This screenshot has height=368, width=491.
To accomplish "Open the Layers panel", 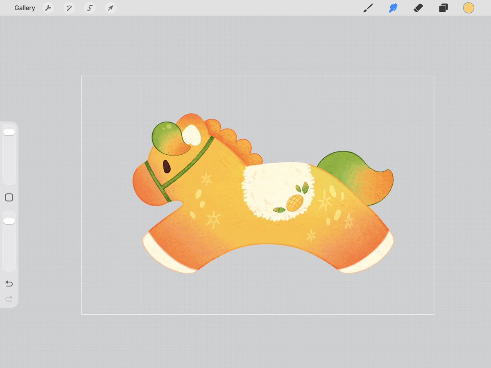I will [x=443, y=8].
